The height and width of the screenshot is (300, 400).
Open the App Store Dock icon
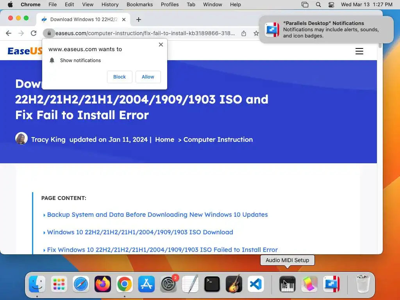point(146,284)
